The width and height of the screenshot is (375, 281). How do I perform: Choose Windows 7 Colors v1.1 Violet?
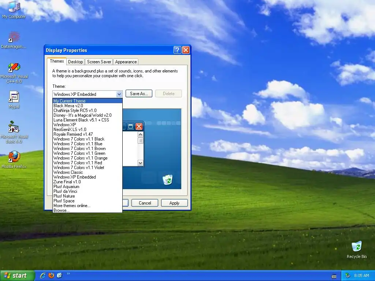click(87, 168)
